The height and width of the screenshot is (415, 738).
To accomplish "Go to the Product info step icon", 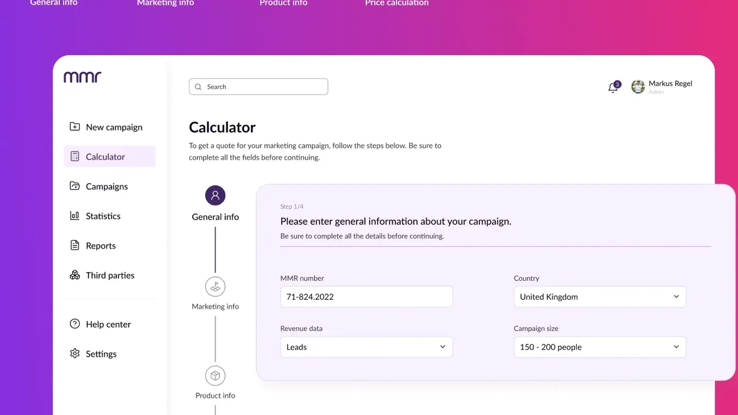I will coord(215,376).
